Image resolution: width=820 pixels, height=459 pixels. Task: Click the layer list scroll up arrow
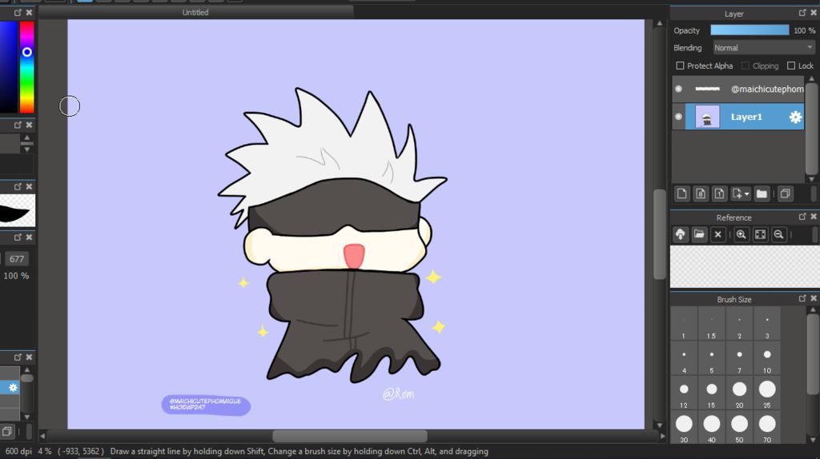coord(811,79)
